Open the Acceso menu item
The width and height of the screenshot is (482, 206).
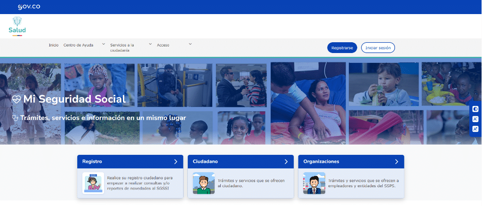coord(163,45)
